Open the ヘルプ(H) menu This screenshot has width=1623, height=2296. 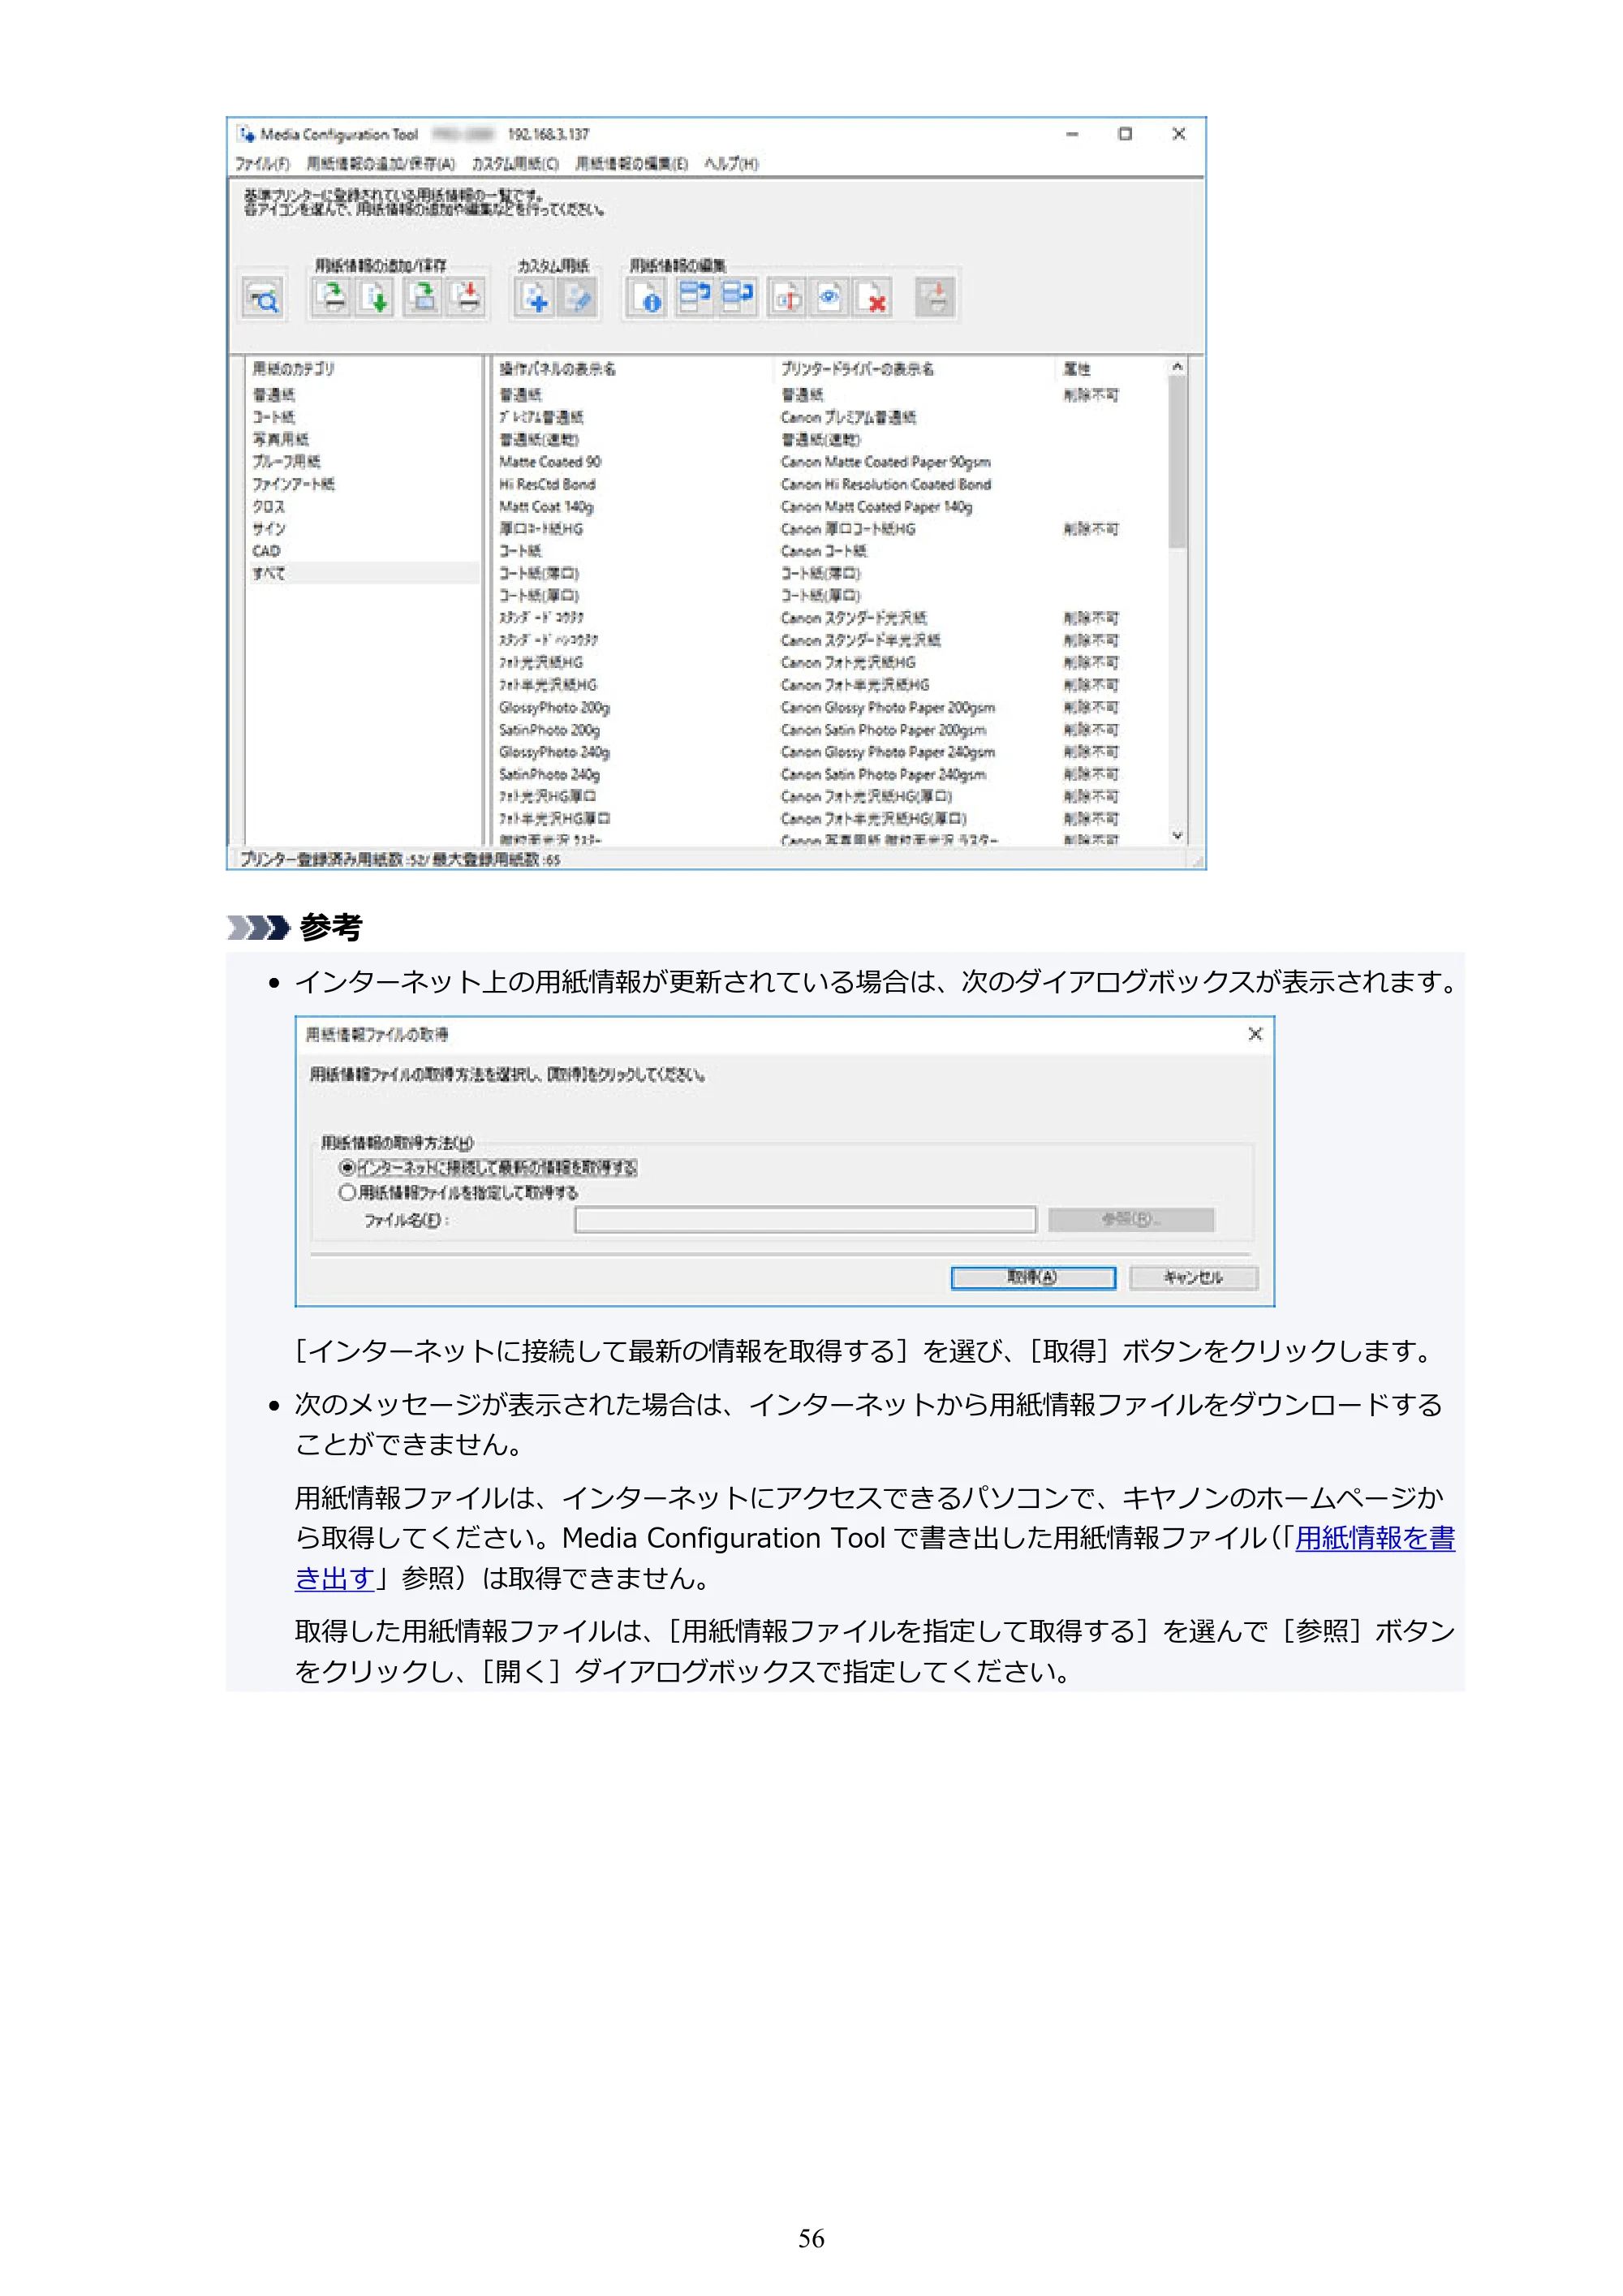coord(731,163)
